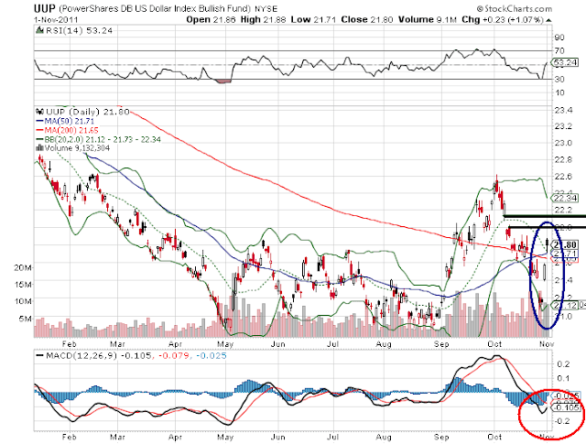Click the 20M volume axis label
The height and width of the screenshot is (444, 586).
23,267
